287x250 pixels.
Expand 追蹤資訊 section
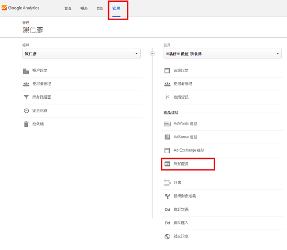[x=181, y=97]
